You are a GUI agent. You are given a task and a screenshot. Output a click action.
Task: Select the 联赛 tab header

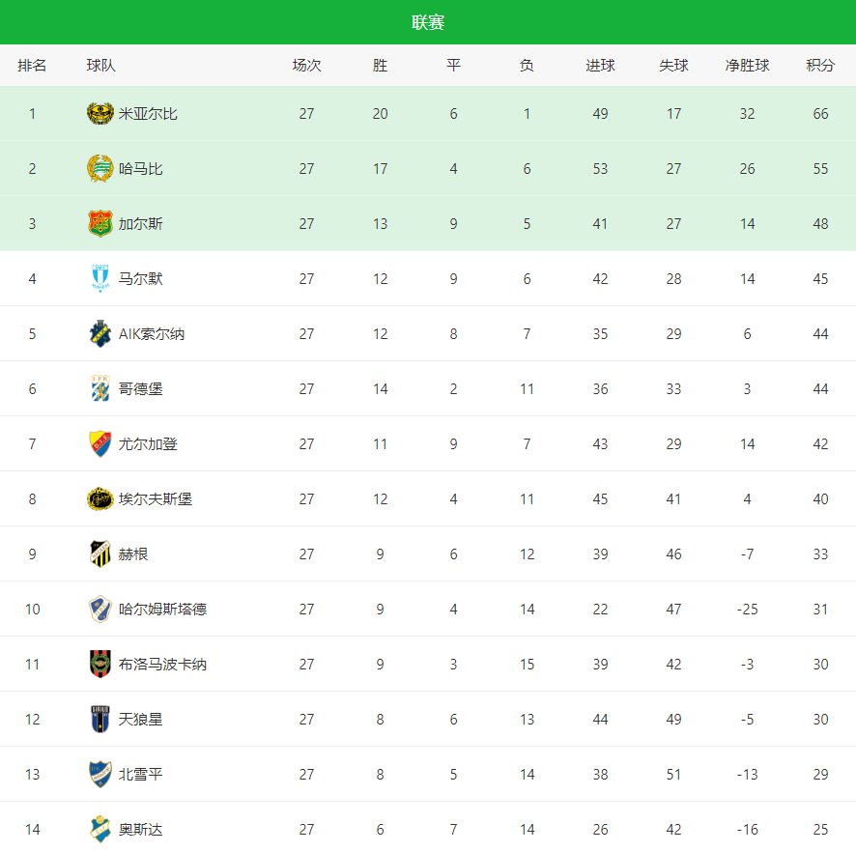428,22
